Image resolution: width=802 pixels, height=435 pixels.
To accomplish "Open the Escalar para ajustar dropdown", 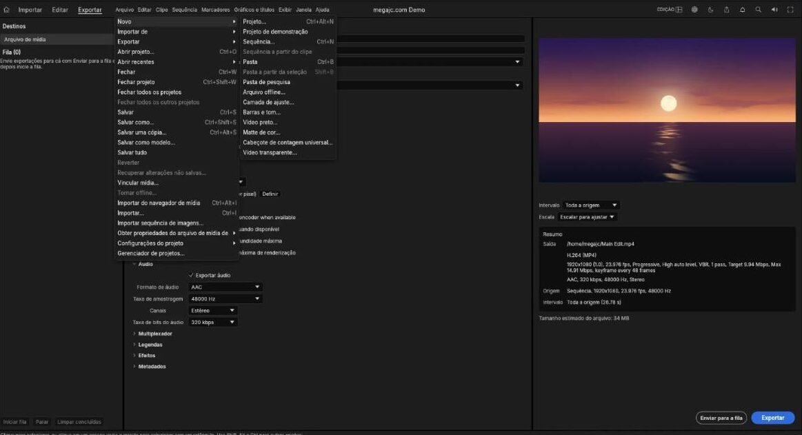I will click(587, 217).
